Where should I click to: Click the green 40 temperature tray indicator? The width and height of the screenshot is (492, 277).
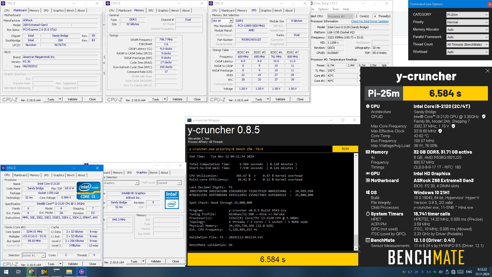[435, 272]
